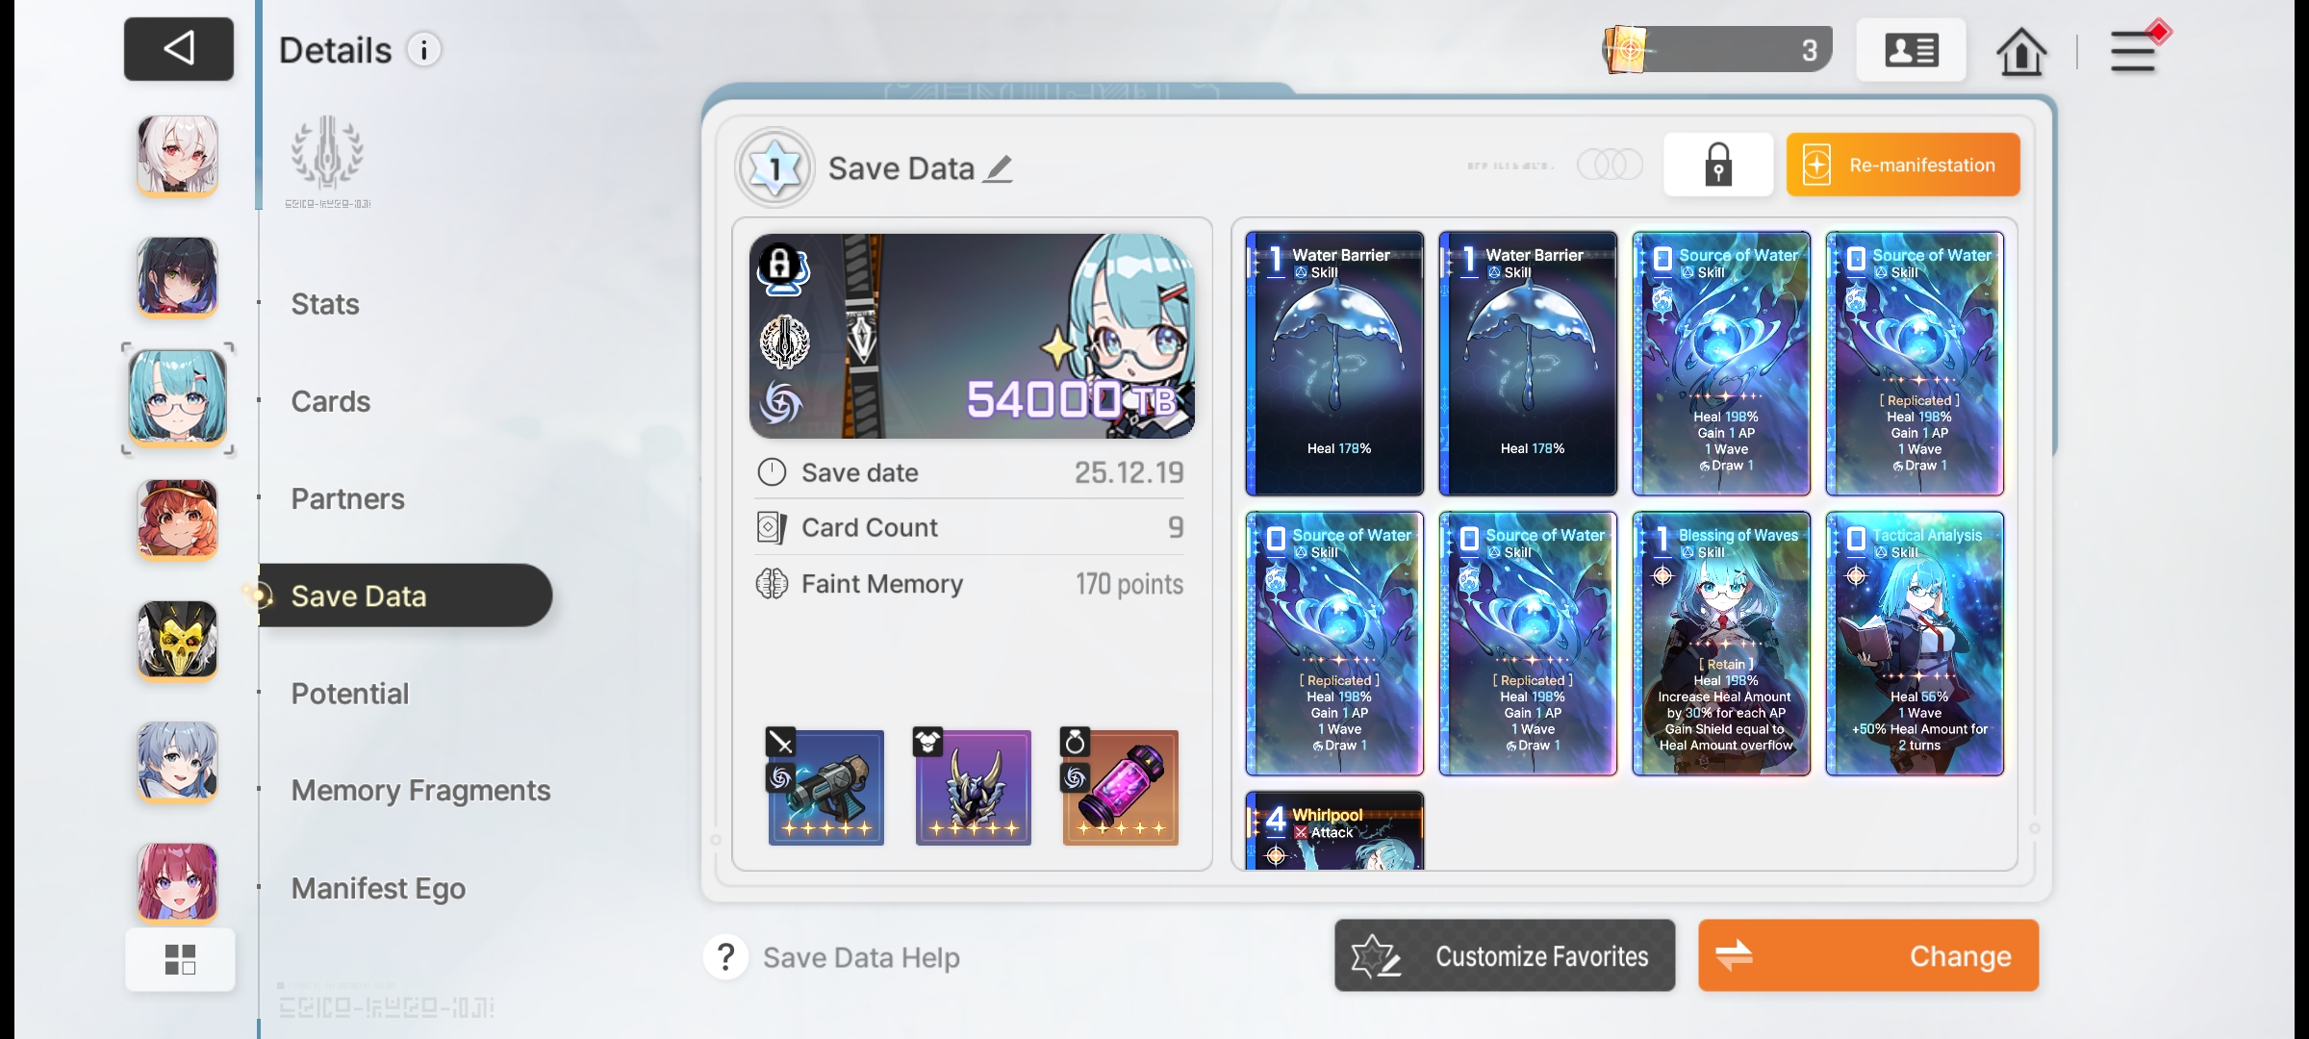The height and width of the screenshot is (1039, 2309).
Task: Select the Blessing of Waves card
Action: tap(1721, 644)
